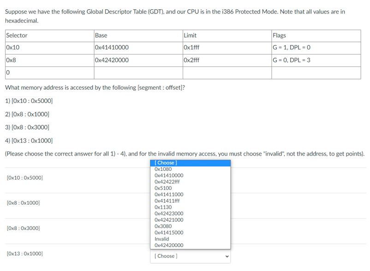Select "0x41415000" from the open dropdown list
The width and height of the screenshot is (370, 271).
(x=171, y=233)
